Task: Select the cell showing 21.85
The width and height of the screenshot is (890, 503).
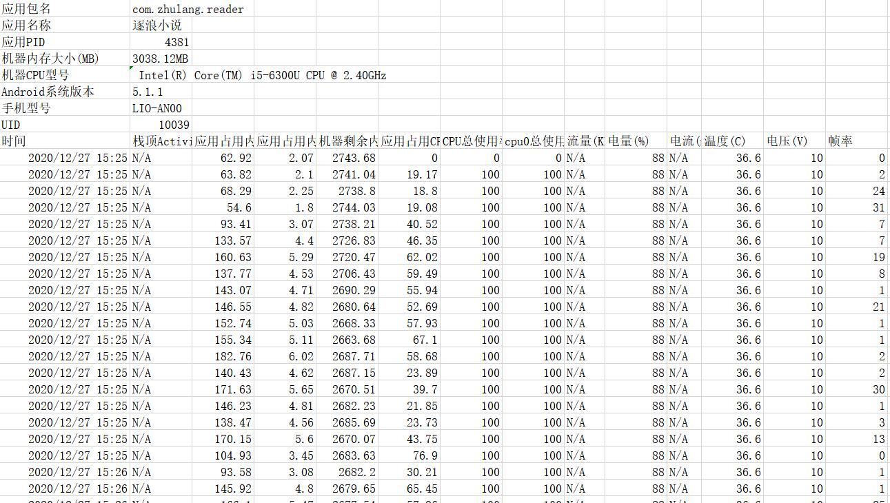Action: [x=409, y=406]
